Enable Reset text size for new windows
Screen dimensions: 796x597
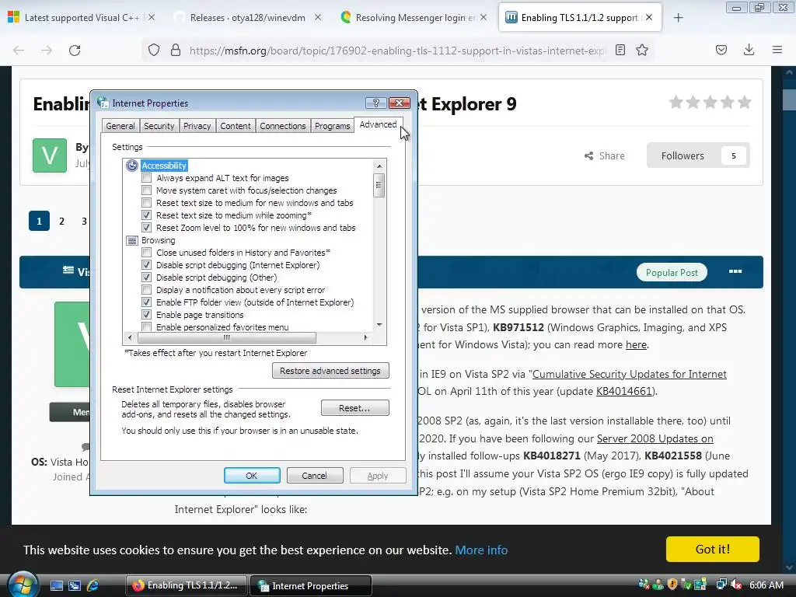pyautogui.click(x=147, y=203)
